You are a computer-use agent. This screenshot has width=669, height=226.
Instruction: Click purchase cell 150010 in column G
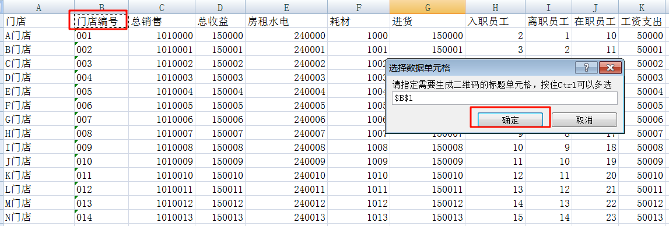tap(427, 175)
